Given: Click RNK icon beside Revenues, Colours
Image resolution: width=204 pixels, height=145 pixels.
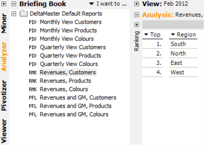Looking at the screenshot, I should pos(33,89).
